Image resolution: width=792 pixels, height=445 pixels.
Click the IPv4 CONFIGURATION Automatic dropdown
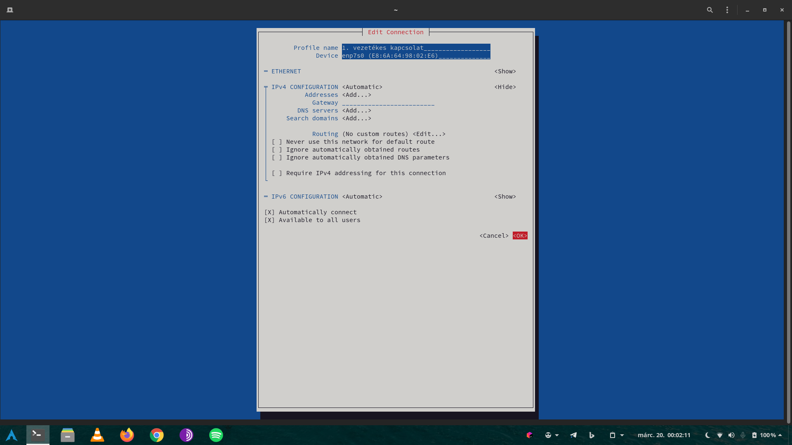coord(362,87)
